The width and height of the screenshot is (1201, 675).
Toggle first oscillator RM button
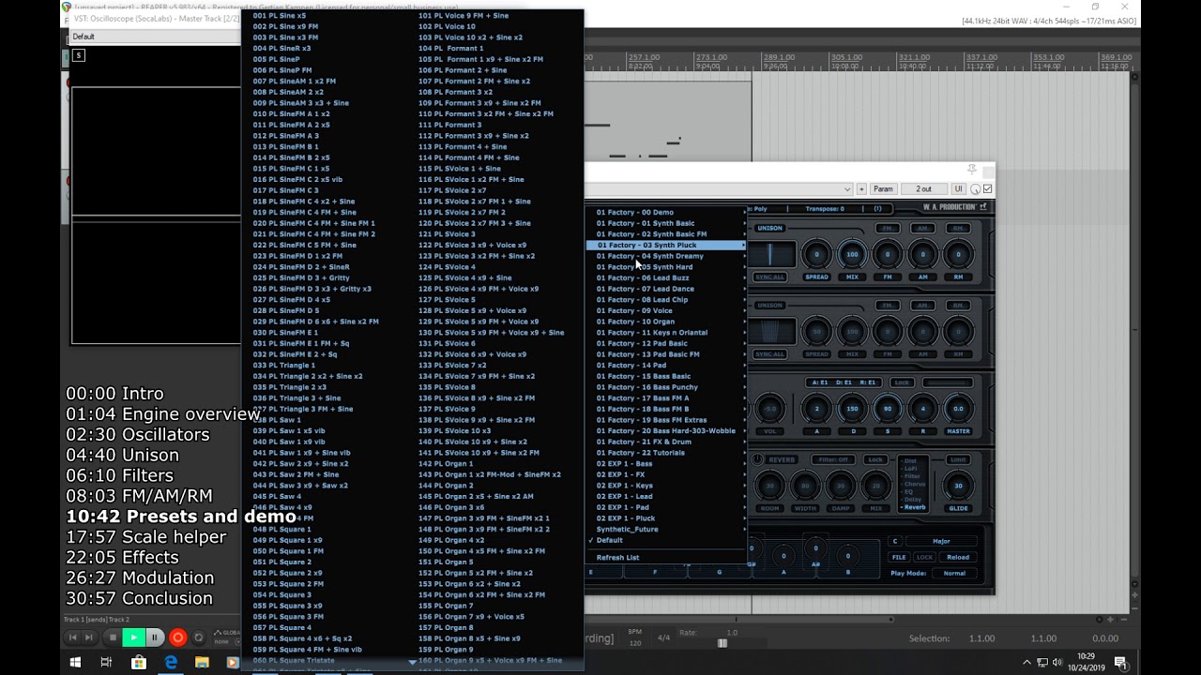click(x=958, y=228)
